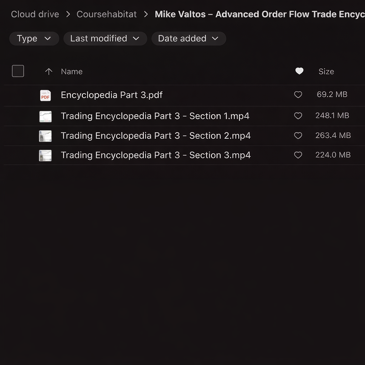365x365 pixels.
Task: Go to Cloud drive in the breadcrumb
Action: click(35, 14)
